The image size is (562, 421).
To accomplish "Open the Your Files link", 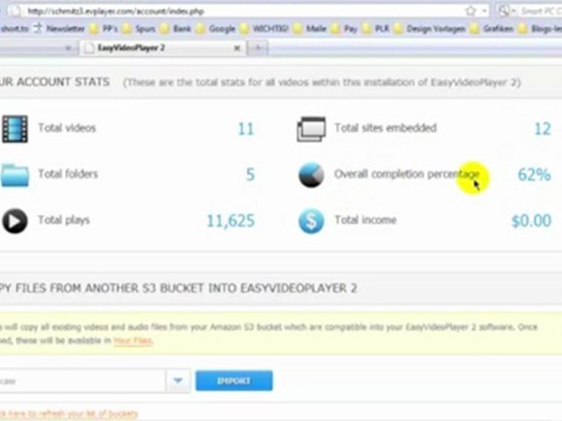I will coord(133,340).
